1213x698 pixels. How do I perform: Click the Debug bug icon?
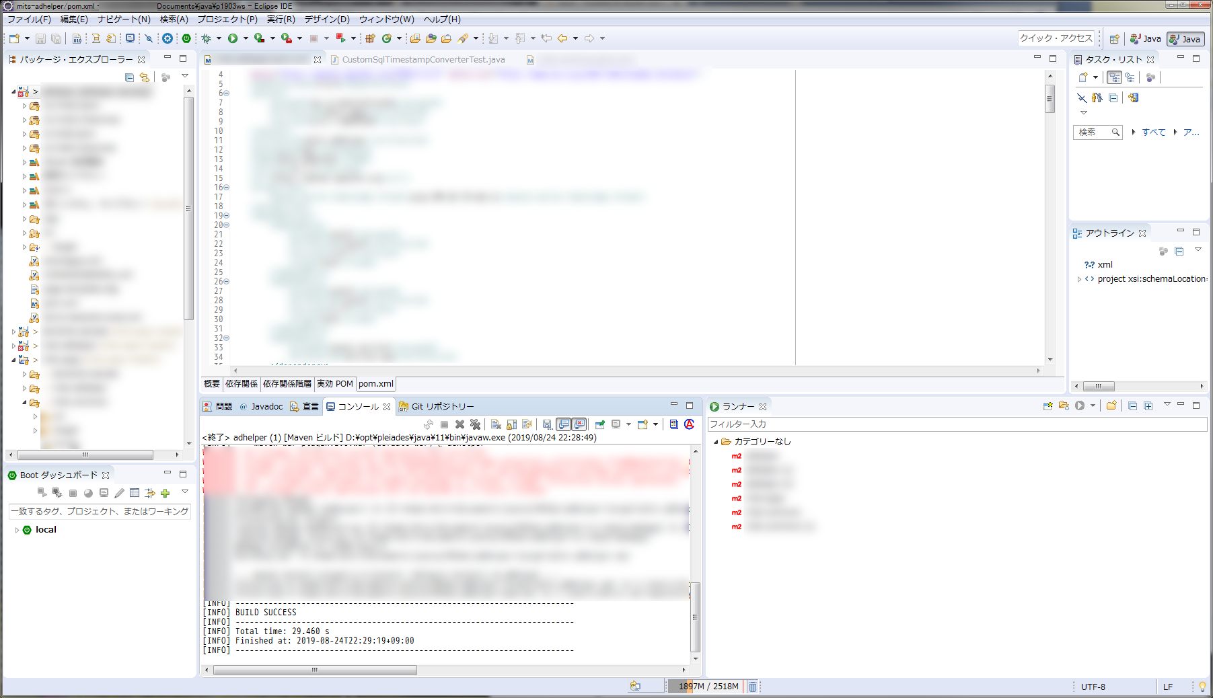pos(207,38)
